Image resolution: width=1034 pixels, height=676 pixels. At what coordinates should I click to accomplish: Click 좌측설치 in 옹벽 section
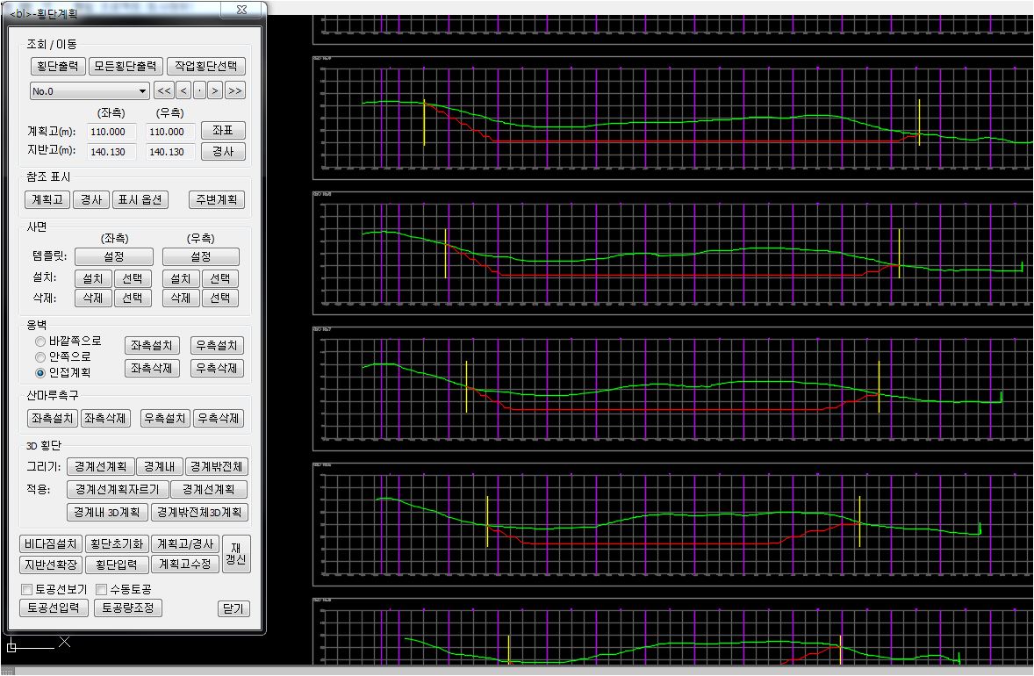coord(152,346)
